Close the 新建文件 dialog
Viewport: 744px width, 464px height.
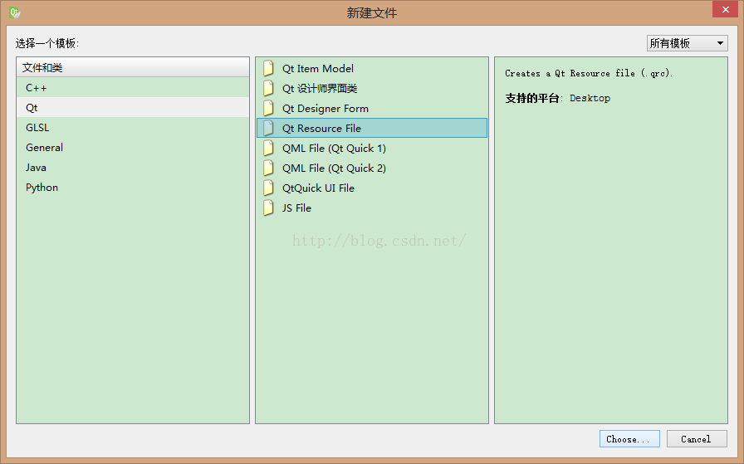pos(725,9)
